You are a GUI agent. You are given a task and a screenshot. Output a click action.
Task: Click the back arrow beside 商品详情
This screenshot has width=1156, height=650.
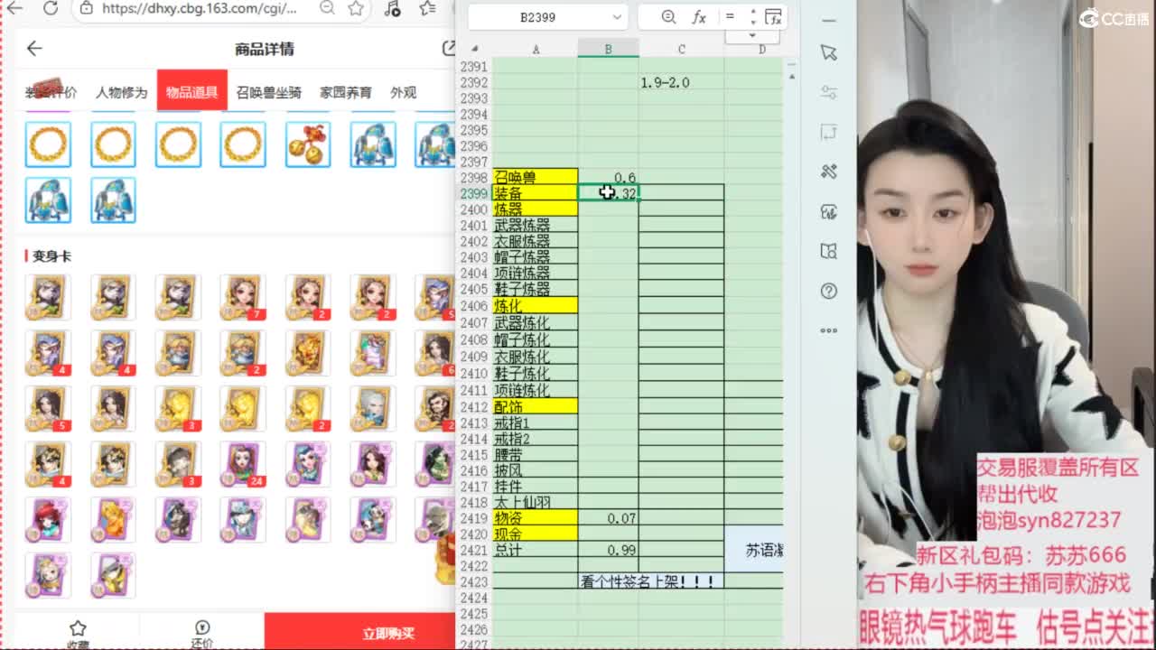34,49
